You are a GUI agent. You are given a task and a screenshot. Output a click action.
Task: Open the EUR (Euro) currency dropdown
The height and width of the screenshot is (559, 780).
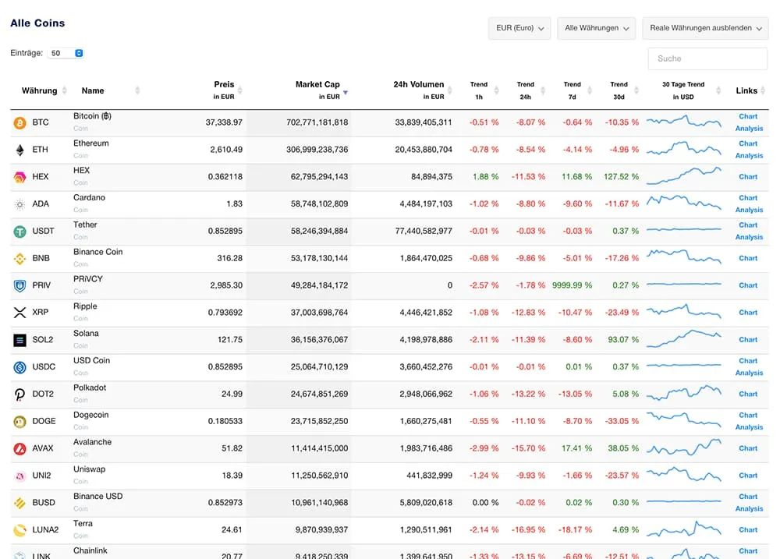point(519,28)
